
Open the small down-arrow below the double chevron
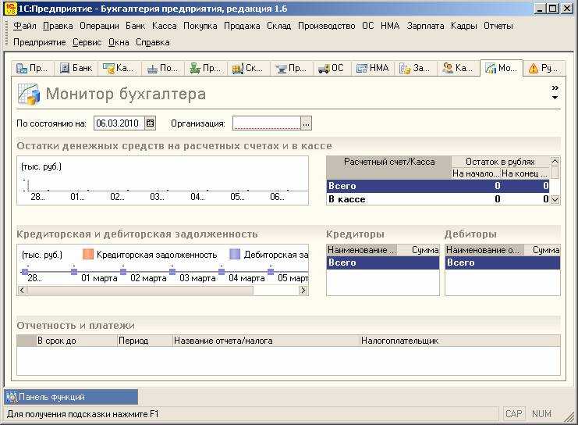click(555, 98)
